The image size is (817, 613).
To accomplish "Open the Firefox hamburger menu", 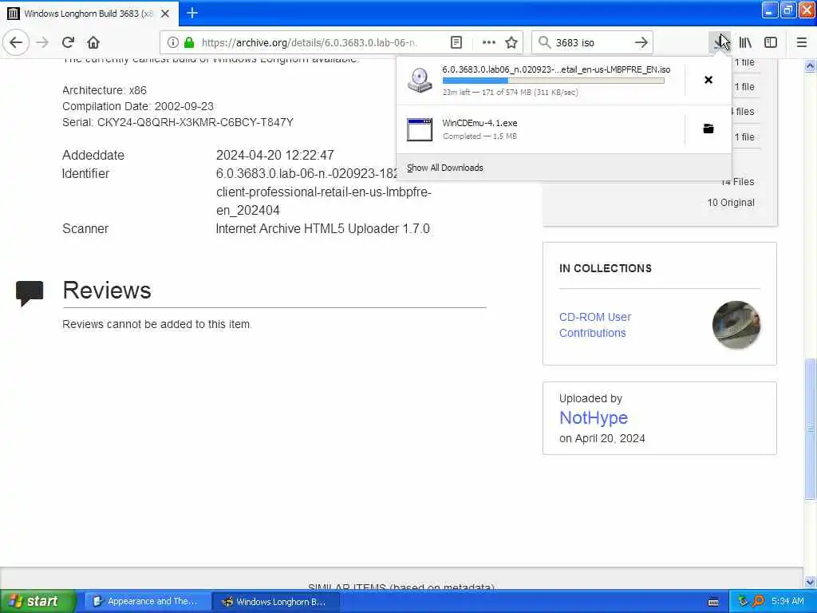I will [x=802, y=42].
